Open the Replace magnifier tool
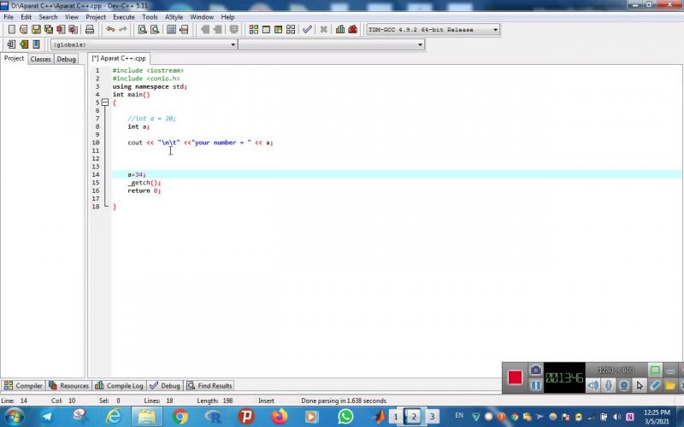The width and height of the screenshot is (684, 427). (155, 30)
